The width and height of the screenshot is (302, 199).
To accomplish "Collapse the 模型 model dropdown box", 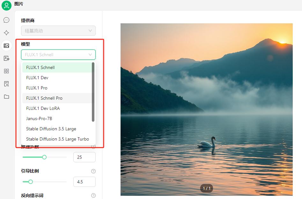I will click(58, 55).
